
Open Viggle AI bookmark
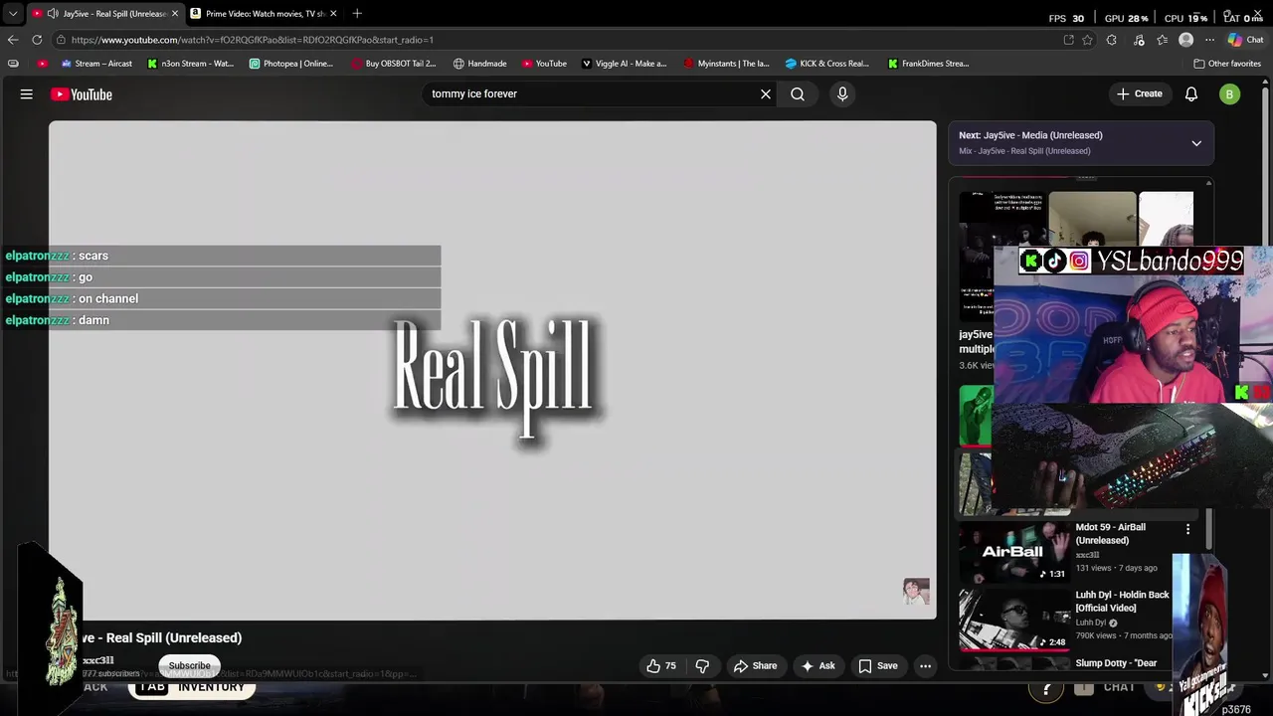point(625,64)
